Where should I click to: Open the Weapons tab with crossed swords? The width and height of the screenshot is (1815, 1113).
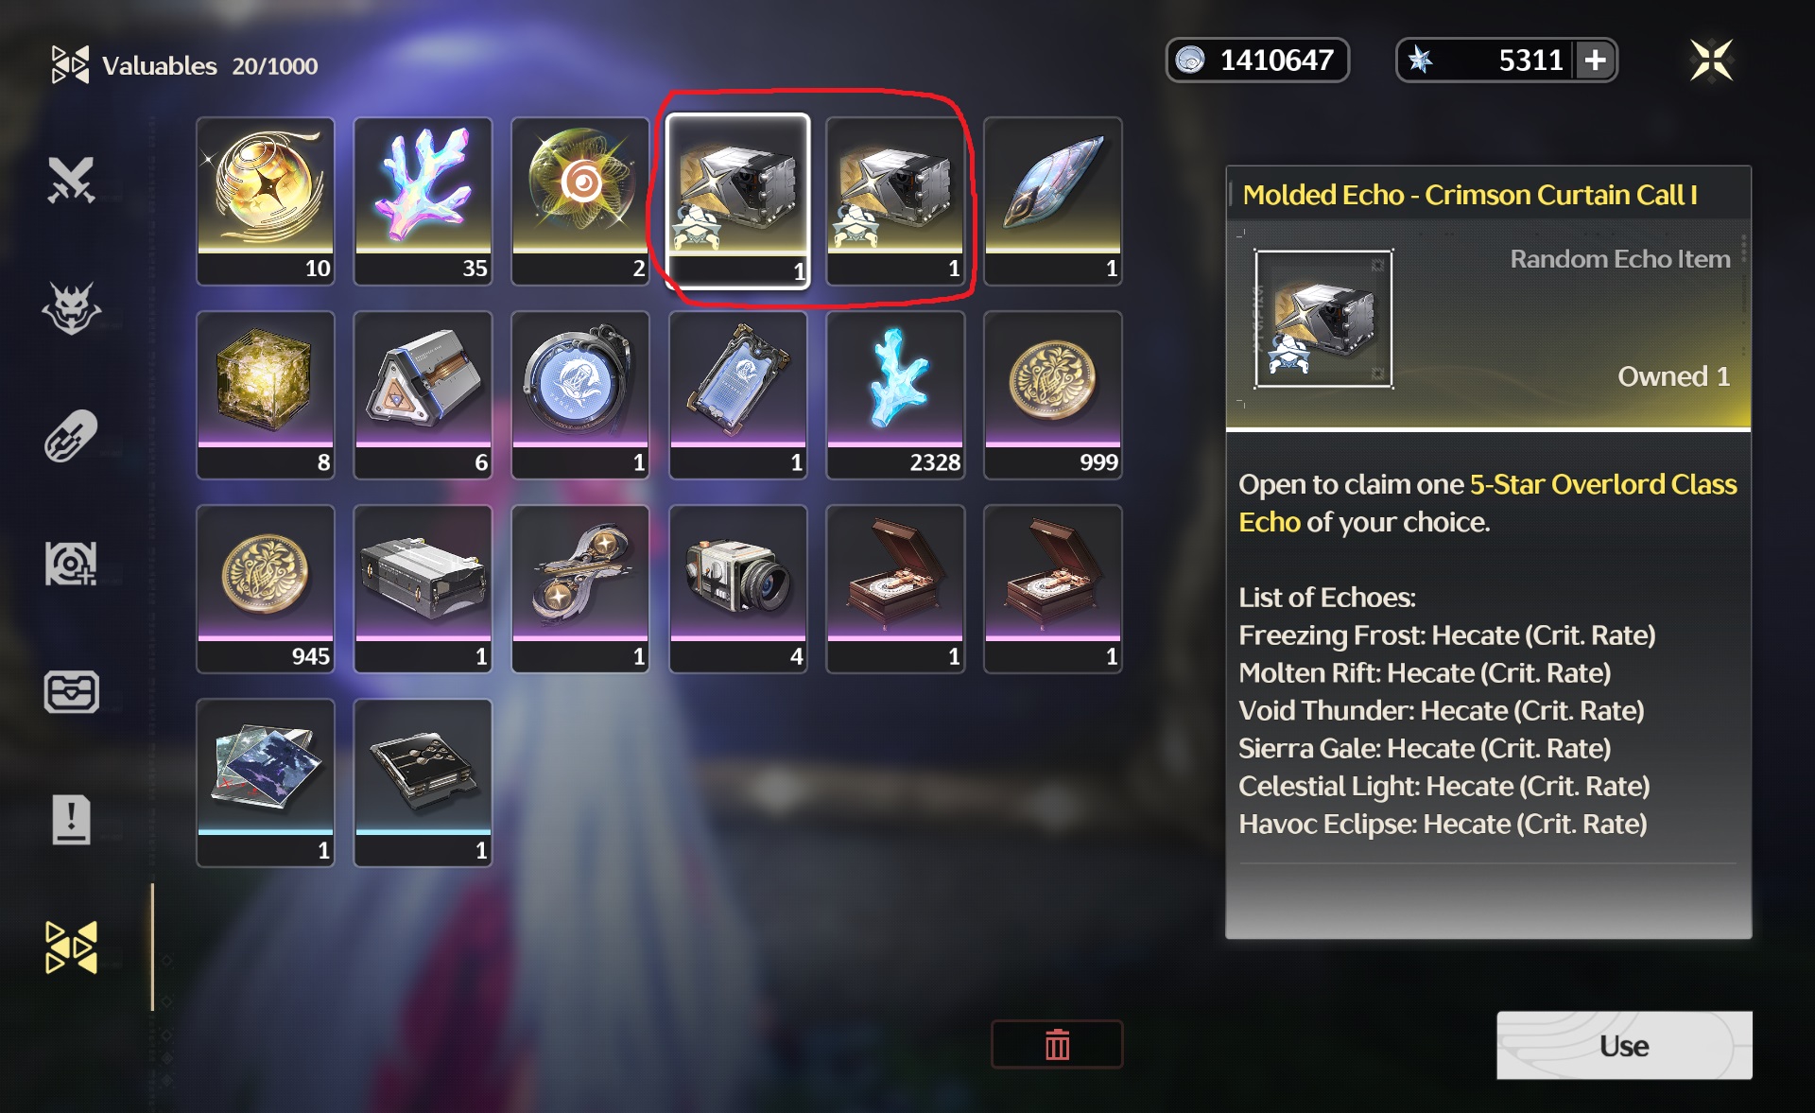click(x=71, y=180)
